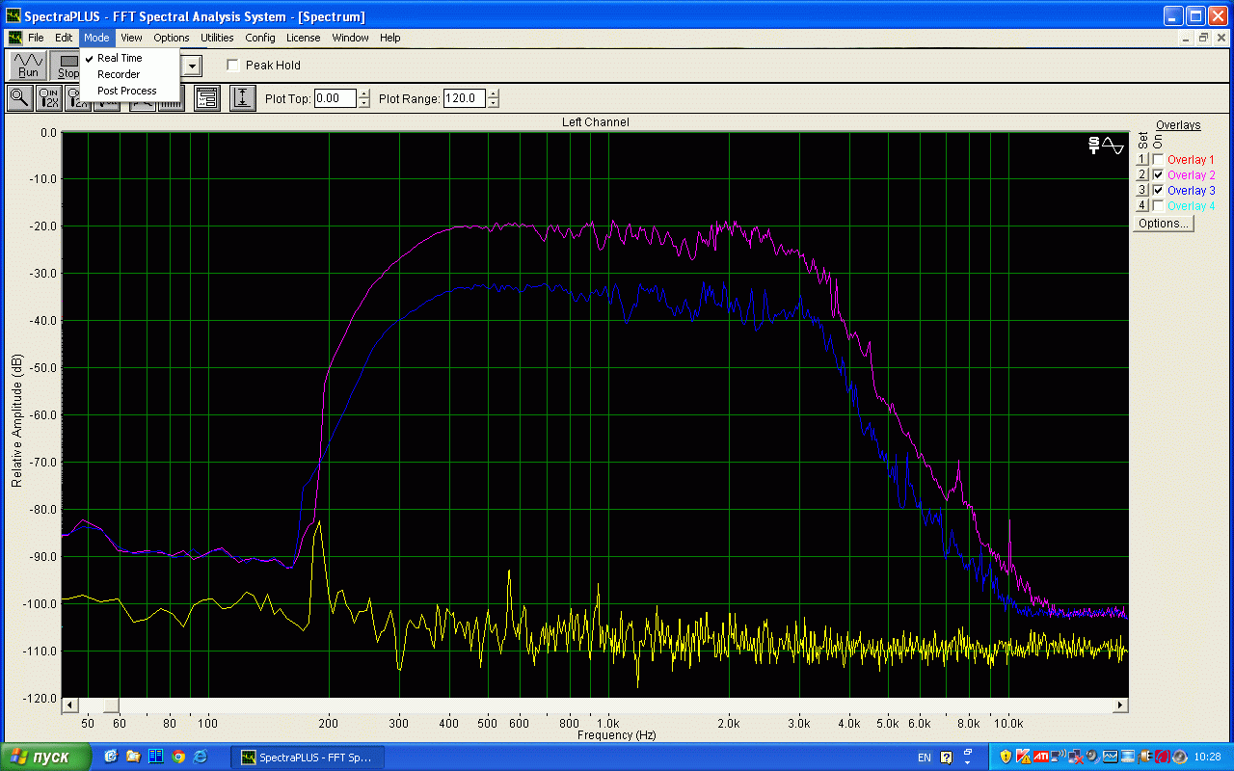Set overlay 1 with button 1
The width and height of the screenshot is (1234, 771).
point(1141,160)
